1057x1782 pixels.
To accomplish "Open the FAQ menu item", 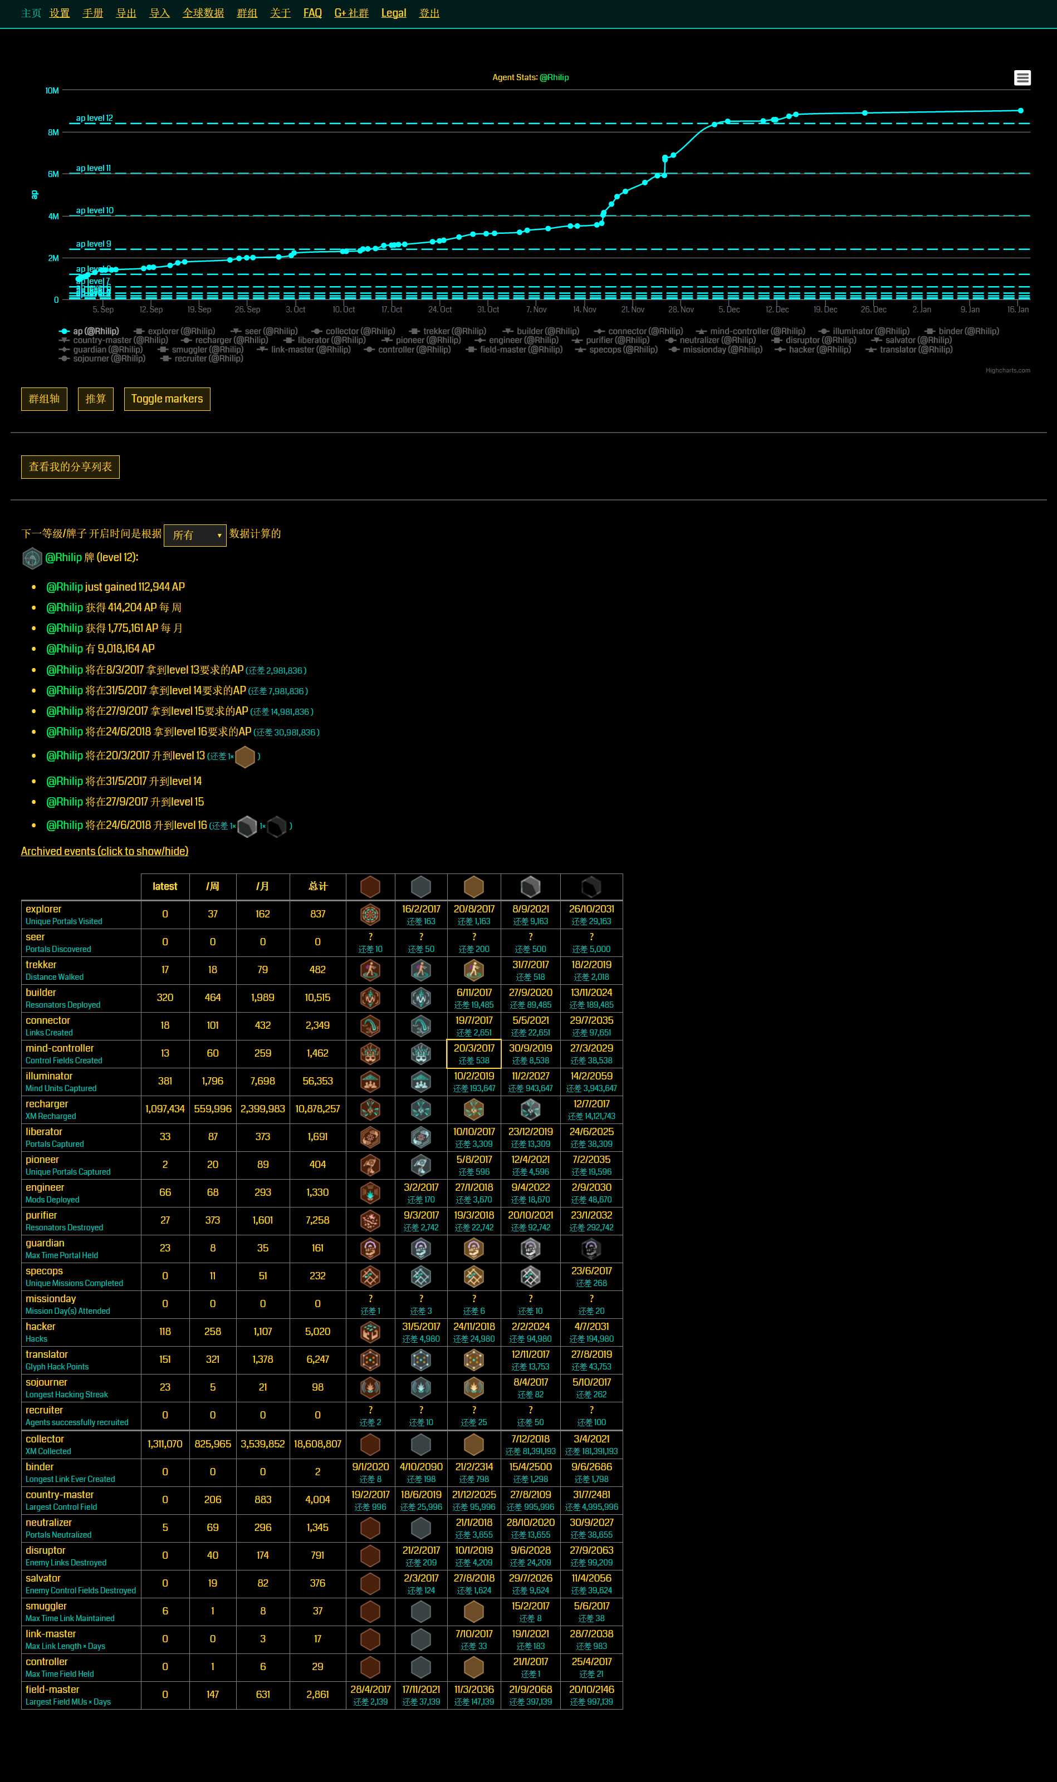I will point(312,13).
